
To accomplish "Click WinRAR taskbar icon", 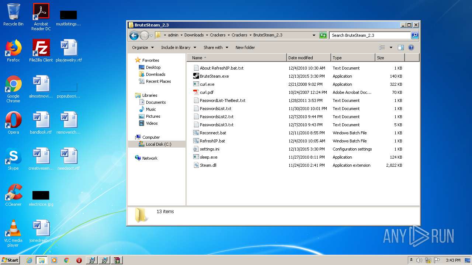I will pos(117,260).
